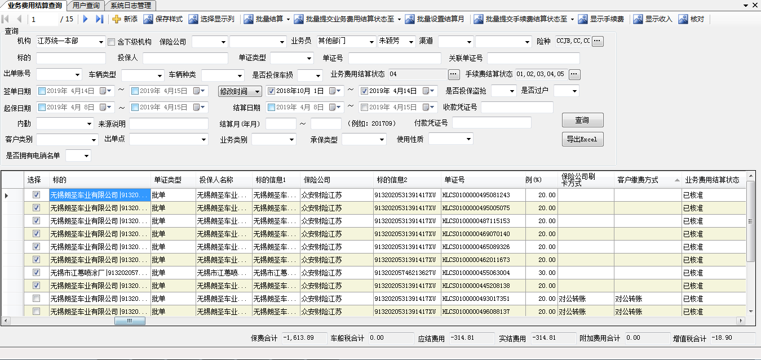
Task: Click the 保存样式 toolbar icon
Action: tap(149, 19)
